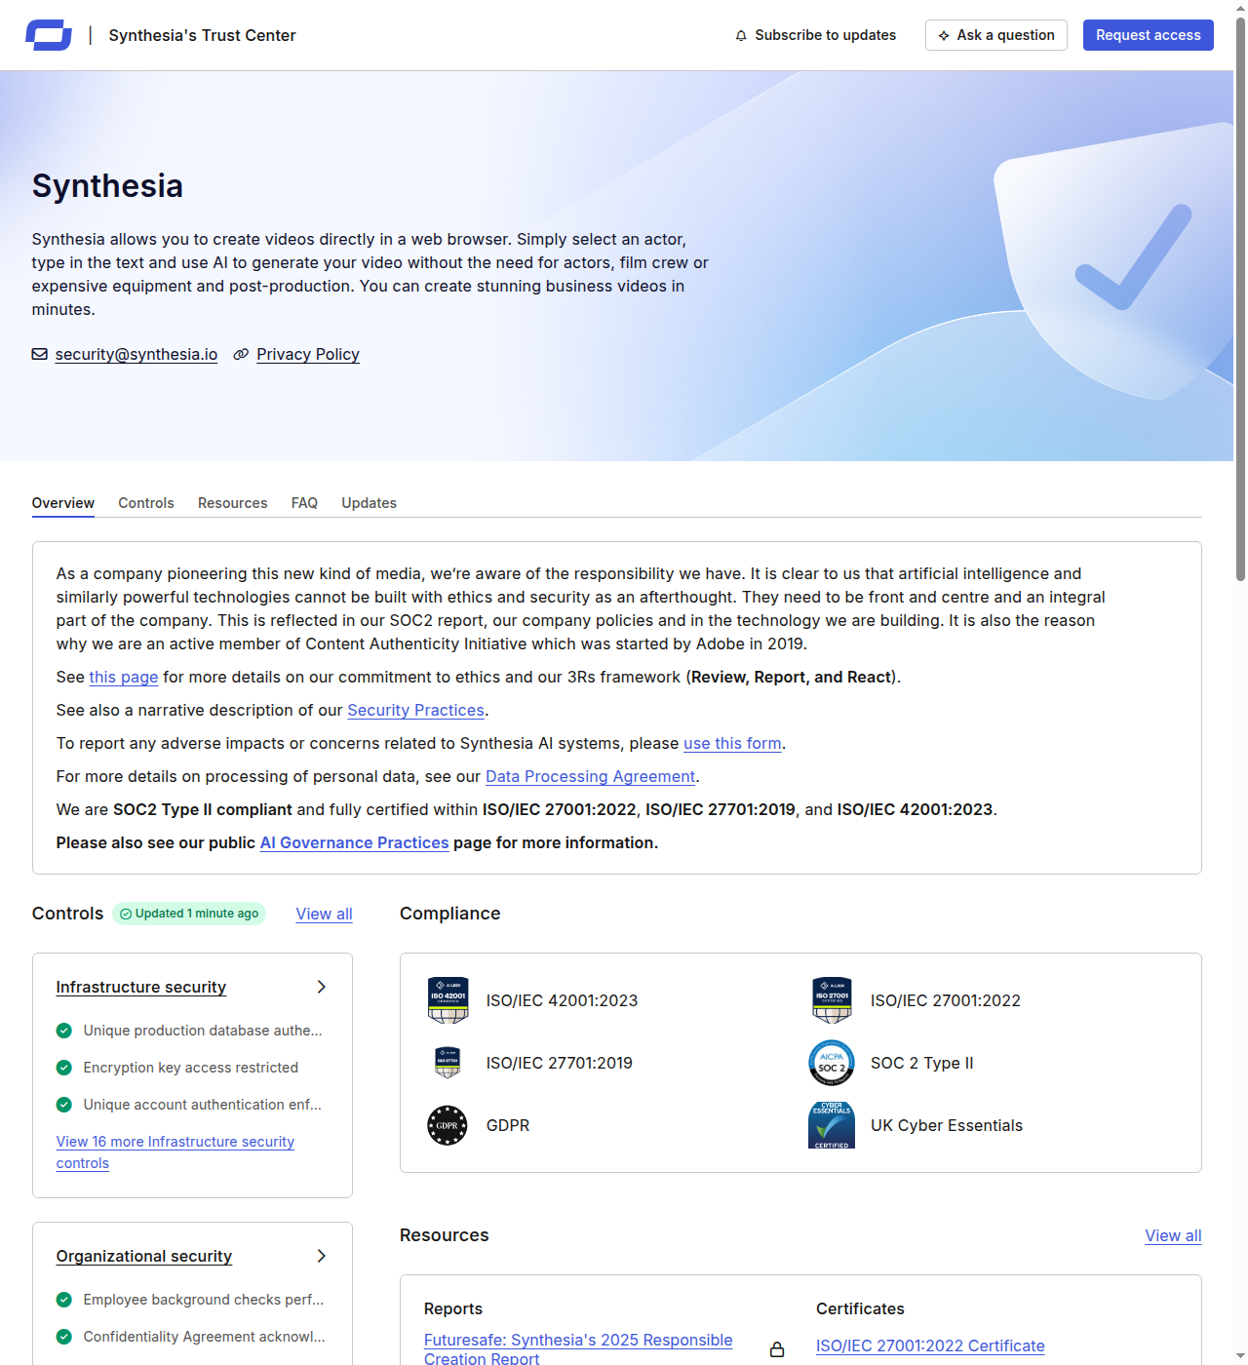This screenshot has width=1248, height=1365.
Task: Open the Organizational security heading link
Action: pyautogui.click(x=144, y=1256)
